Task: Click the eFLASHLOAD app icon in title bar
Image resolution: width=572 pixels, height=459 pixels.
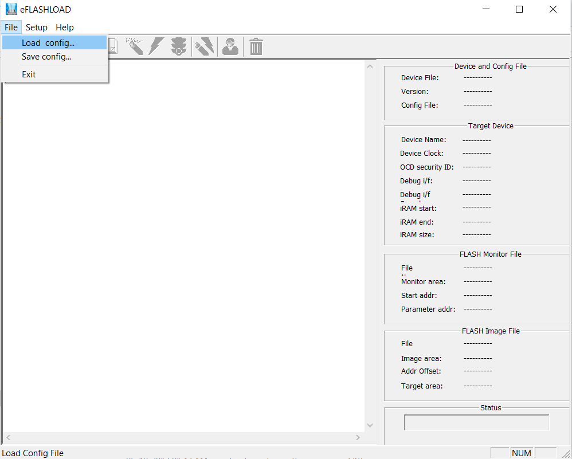Action: point(11,9)
